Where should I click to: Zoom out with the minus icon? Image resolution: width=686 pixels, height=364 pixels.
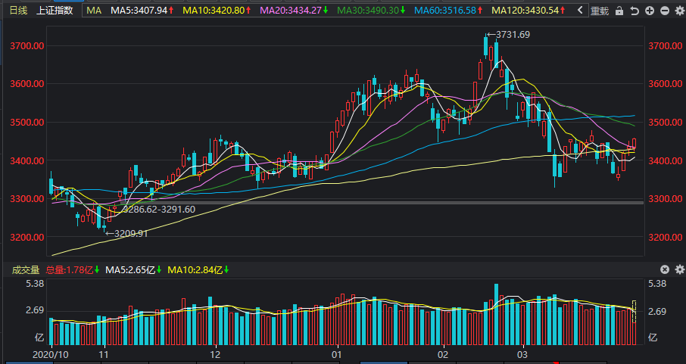tap(665, 11)
